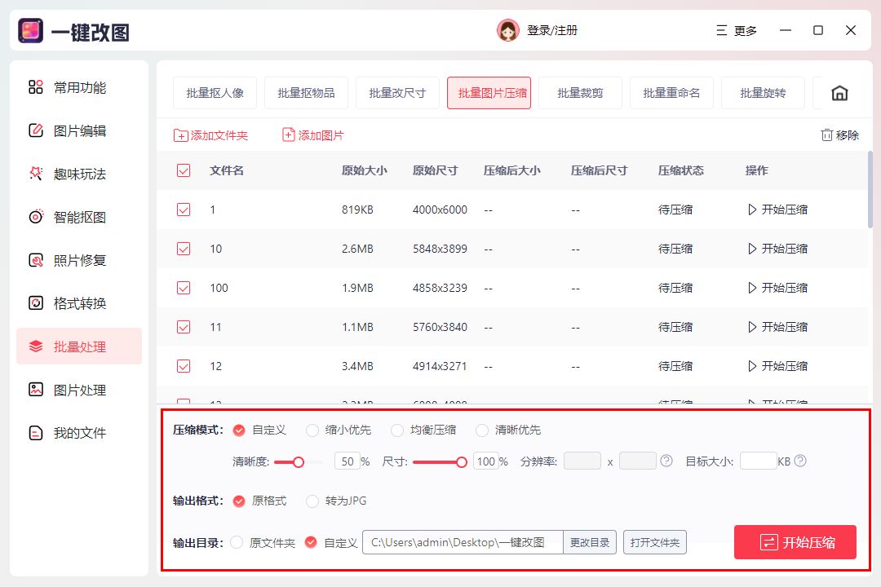This screenshot has width=881, height=587.
Task: Click the 819KB original size cell
Action: [357, 210]
